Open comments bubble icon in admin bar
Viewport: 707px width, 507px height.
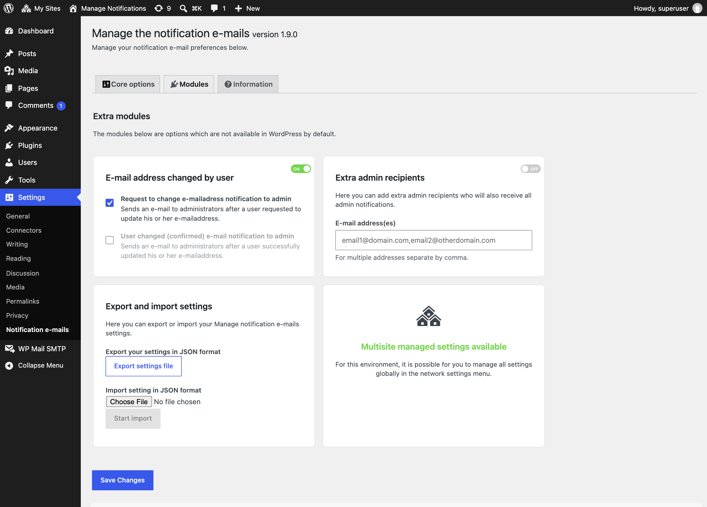click(x=214, y=8)
